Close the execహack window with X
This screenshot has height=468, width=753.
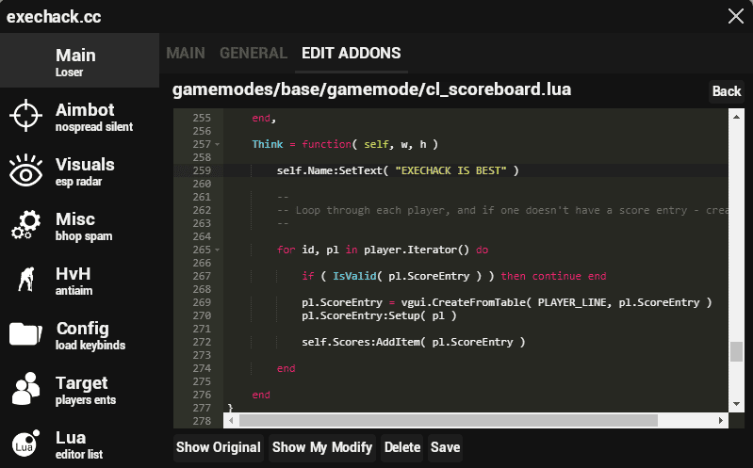[x=735, y=16]
